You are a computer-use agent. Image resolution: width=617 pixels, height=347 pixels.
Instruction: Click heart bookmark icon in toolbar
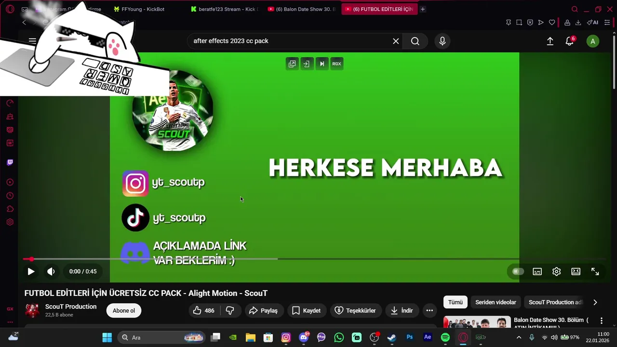[552, 23]
